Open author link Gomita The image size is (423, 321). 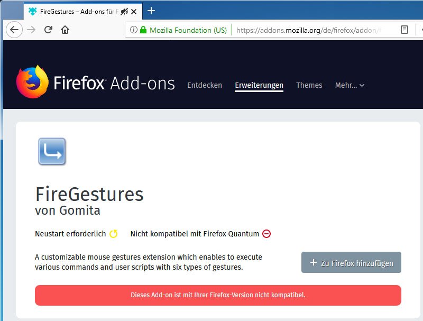(x=80, y=210)
